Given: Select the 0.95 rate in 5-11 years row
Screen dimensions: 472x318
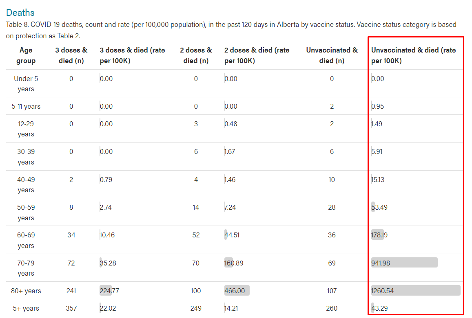Looking at the screenshot, I should (x=377, y=106).
